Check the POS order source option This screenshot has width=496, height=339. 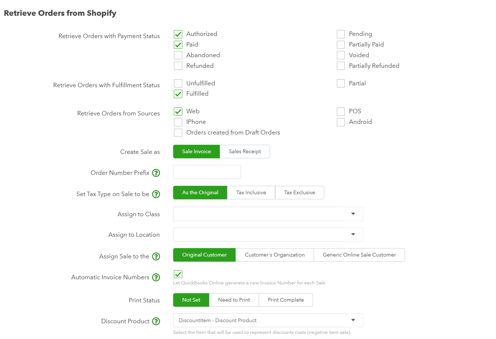click(340, 111)
